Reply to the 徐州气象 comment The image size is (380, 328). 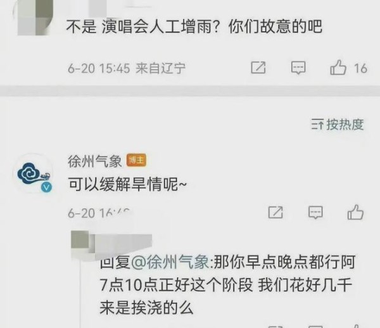coord(315,213)
